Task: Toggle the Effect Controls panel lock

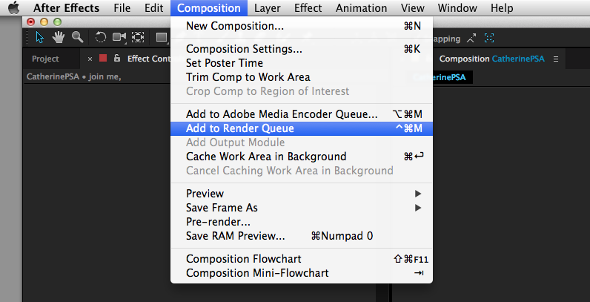Action: (x=117, y=58)
